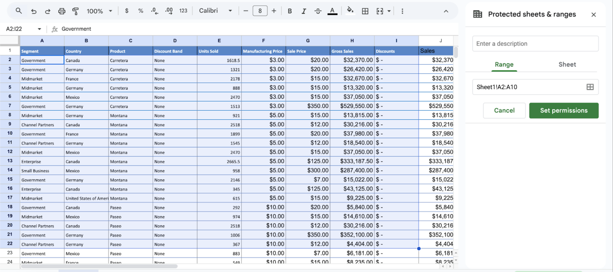Format cells as percent

(141, 11)
